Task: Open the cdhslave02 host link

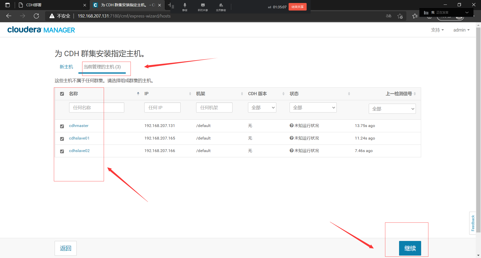Action: pyautogui.click(x=79, y=151)
